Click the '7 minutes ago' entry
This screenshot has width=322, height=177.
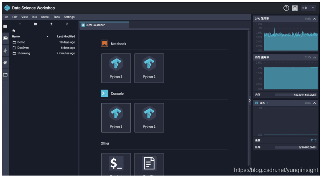(x=66, y=53)
